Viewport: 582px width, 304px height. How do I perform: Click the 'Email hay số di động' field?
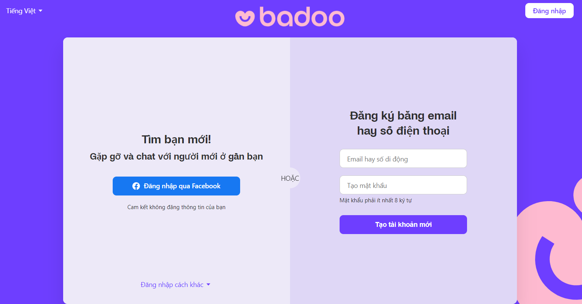pyautogui.click(x=403, y=158)
